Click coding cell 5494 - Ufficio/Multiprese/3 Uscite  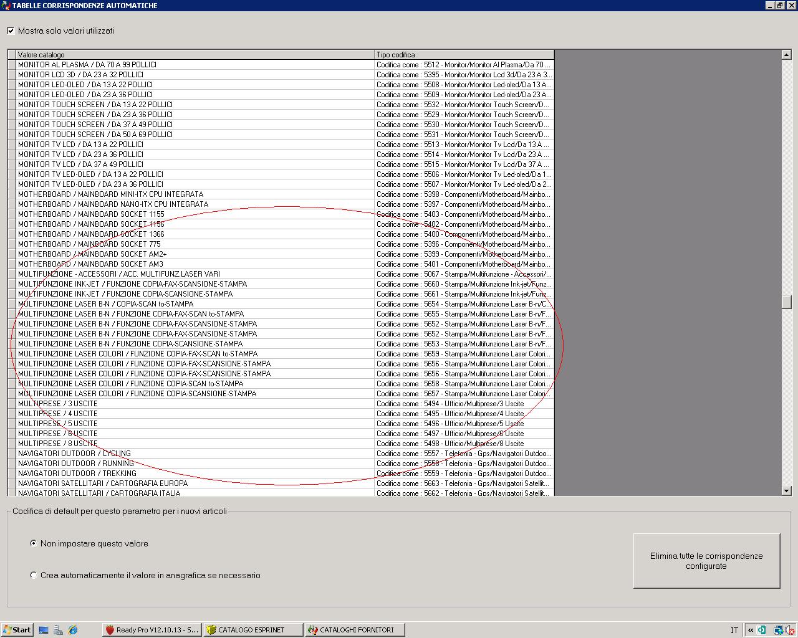tap(464, 404)
